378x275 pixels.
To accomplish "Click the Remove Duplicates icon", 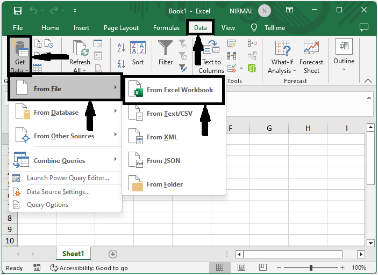I will (231, 56).
